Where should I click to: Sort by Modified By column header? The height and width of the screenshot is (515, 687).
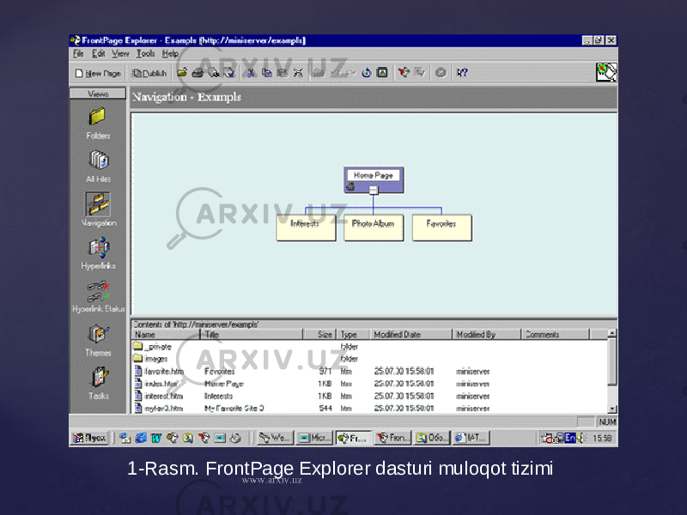point(487,335)
